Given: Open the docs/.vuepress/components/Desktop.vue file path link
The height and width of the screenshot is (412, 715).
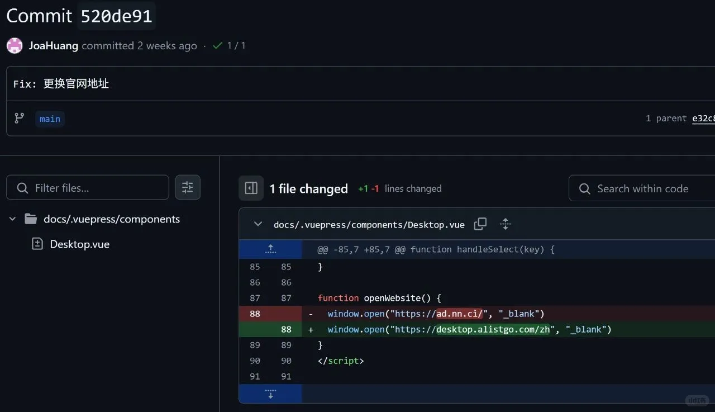Looking at the screenshot, I should point(369,225).
